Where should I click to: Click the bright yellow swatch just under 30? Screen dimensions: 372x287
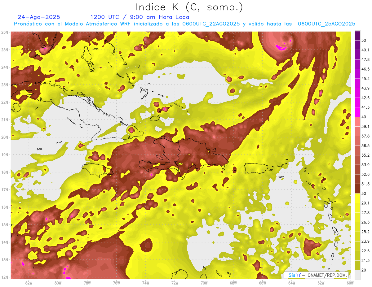(357, 198)
